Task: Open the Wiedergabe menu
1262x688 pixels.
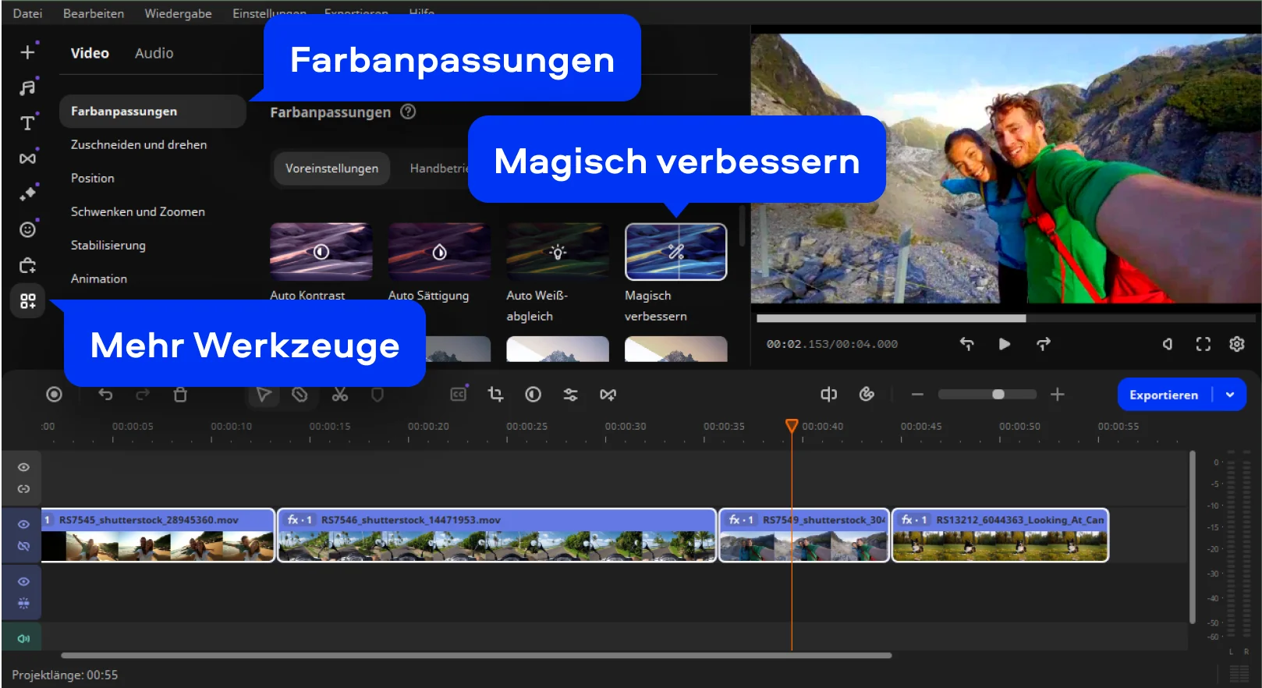Action: [178, 13]
